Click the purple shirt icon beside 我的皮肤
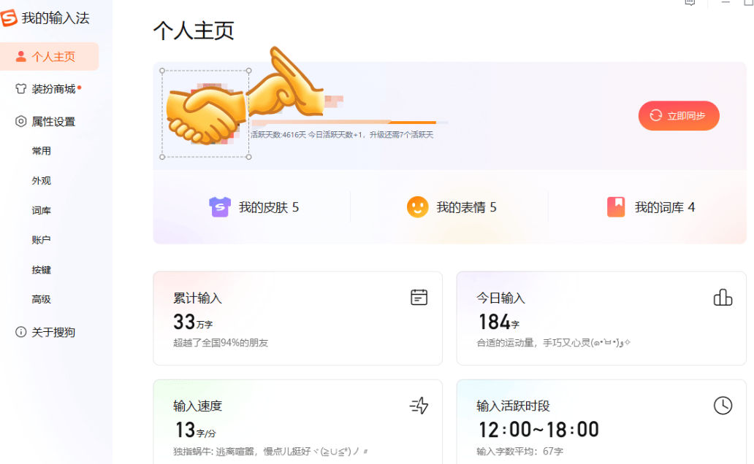 pos(220,207)
